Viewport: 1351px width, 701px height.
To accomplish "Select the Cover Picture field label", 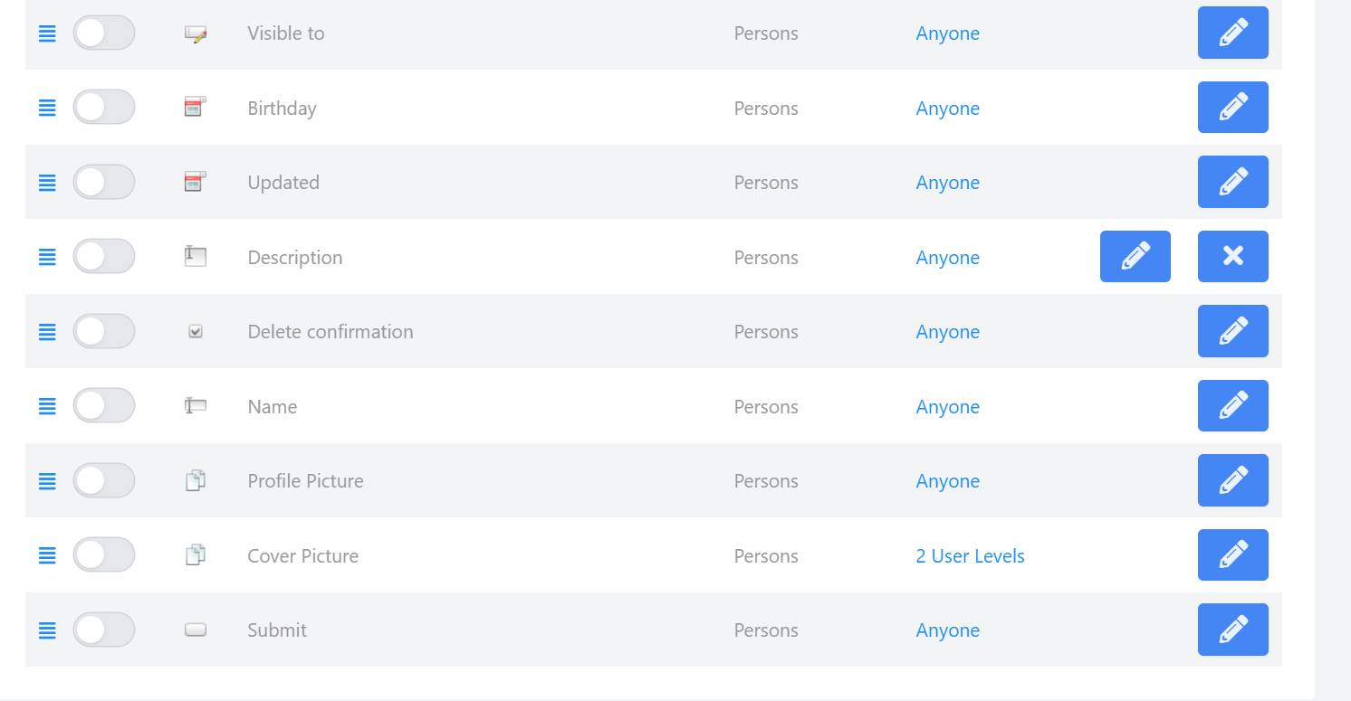I will point(302,555).
